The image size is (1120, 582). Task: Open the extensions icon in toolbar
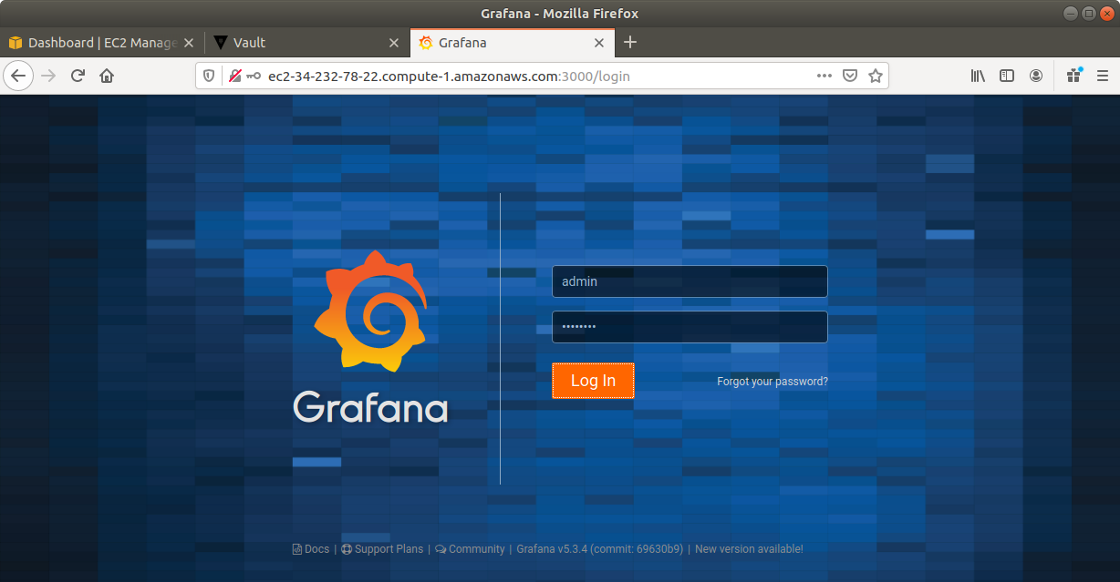tap(1073, 76)
